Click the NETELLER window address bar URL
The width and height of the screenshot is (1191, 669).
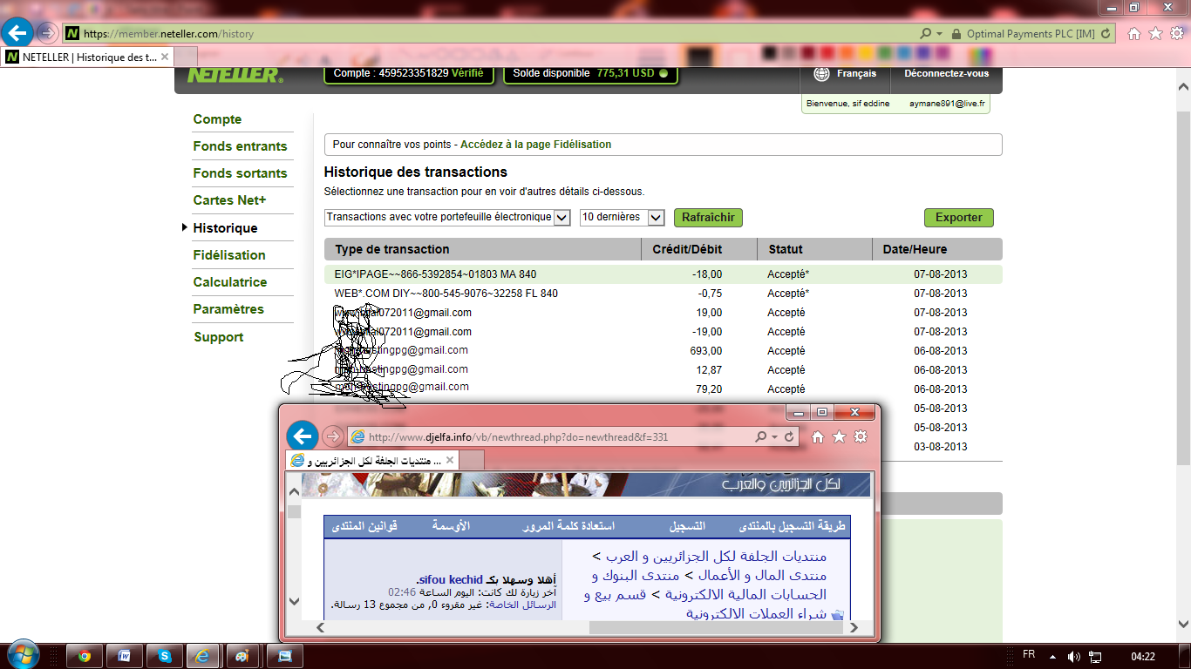click(488, 34)
